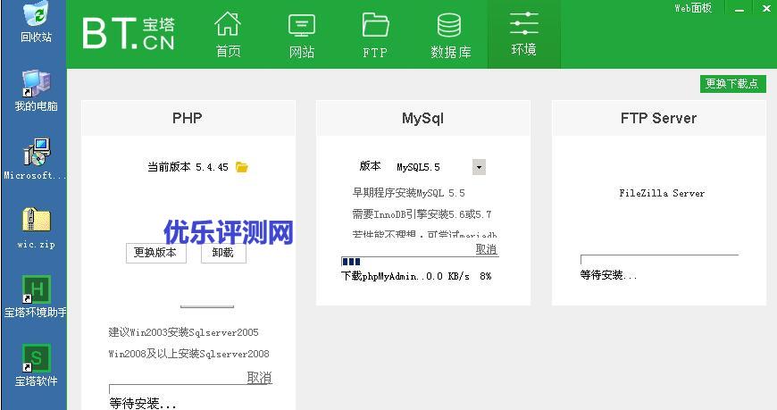Click 取消 link under the Sqlserver notes
Viewport: 777px width, 410px height.
click(259, 378)
